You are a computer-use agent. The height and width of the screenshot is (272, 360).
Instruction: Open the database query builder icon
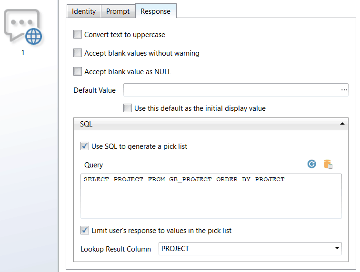click(328, 164)
